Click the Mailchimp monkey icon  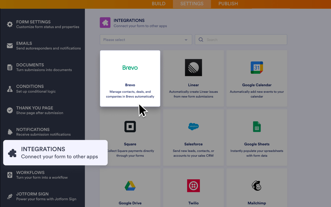tap(257, 186)
